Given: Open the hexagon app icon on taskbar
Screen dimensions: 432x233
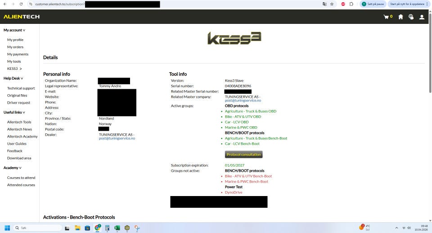Looking at the screenshot, I should pos(127,228).
